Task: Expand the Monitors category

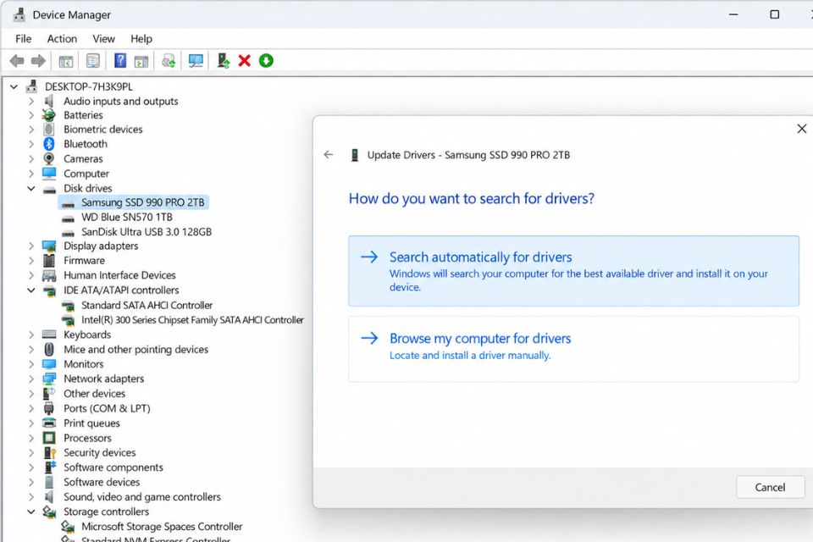Action: pos(31,364)
